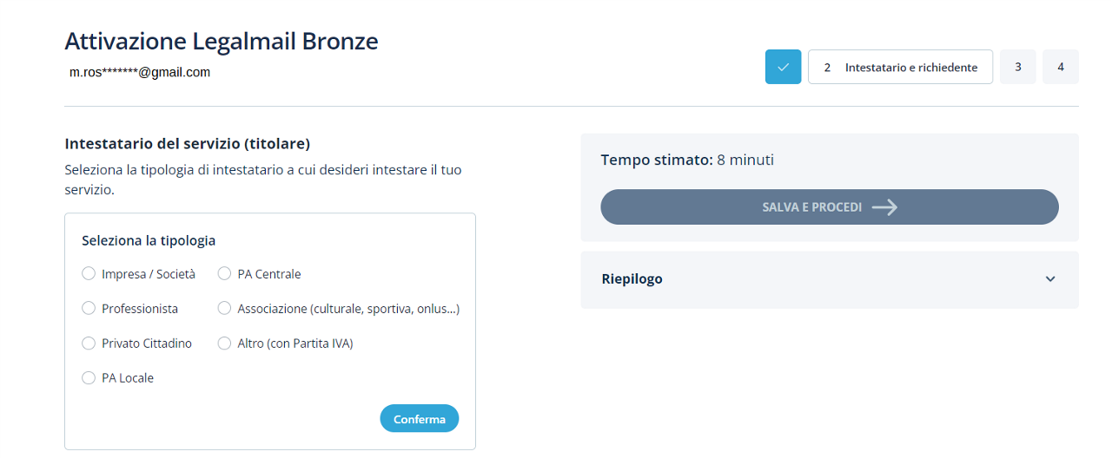
Task: Choose Associazione (culturale, sportiva, onlus...)
Action: [224, 309]
